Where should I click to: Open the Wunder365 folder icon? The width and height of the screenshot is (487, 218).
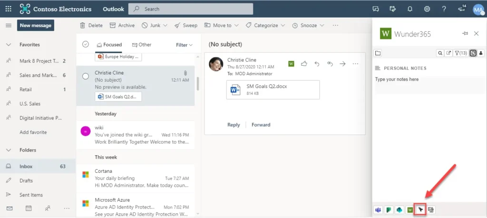pyautogui.click(x=378, y=53)
